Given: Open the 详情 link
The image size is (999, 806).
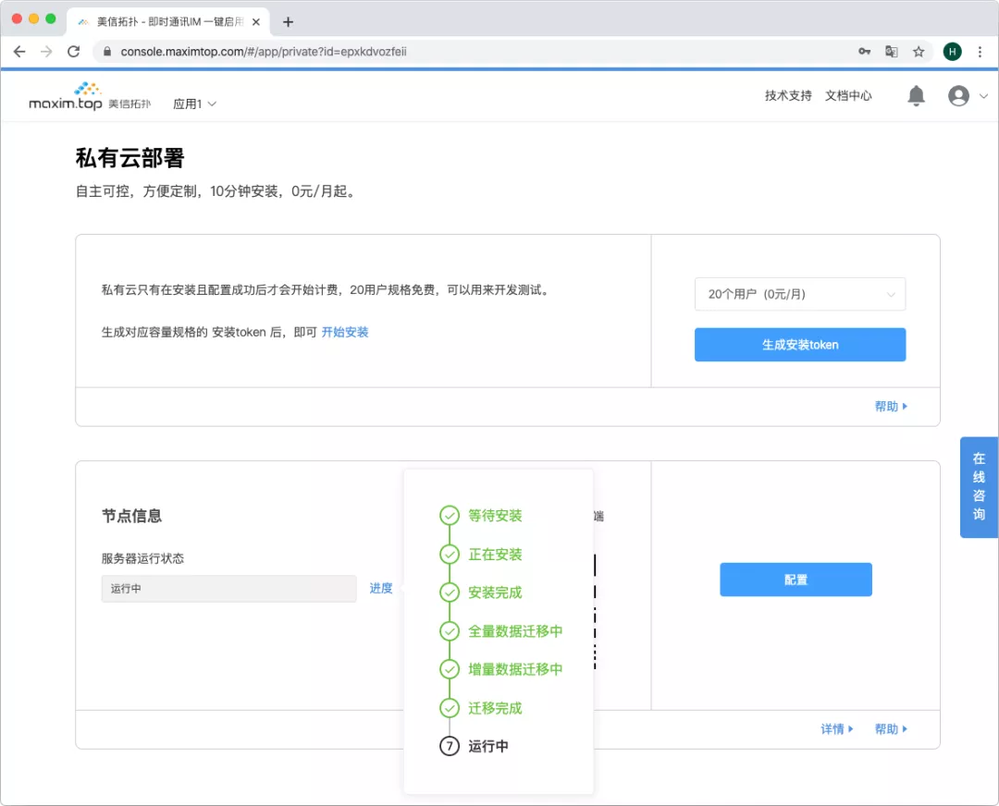Looking at the screenshot, I should coord(836,729).
